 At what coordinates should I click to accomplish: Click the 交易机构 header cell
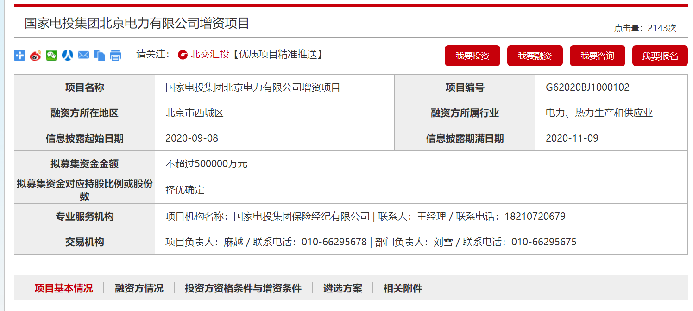85,242
